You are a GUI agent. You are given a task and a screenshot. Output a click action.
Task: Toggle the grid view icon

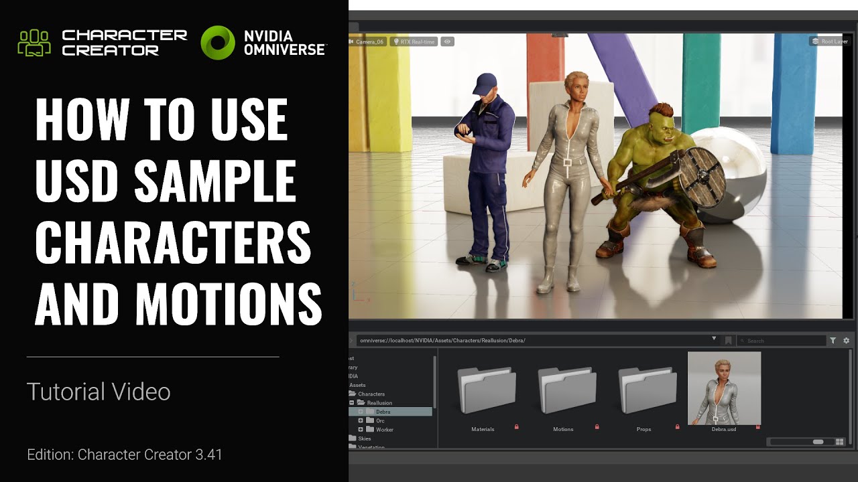(x=839, y=442)
